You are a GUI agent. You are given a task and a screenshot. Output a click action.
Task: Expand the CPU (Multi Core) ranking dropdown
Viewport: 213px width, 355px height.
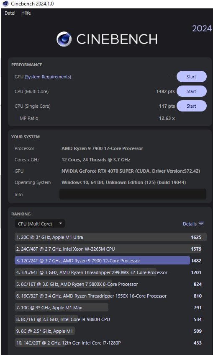tap(40, 224)
